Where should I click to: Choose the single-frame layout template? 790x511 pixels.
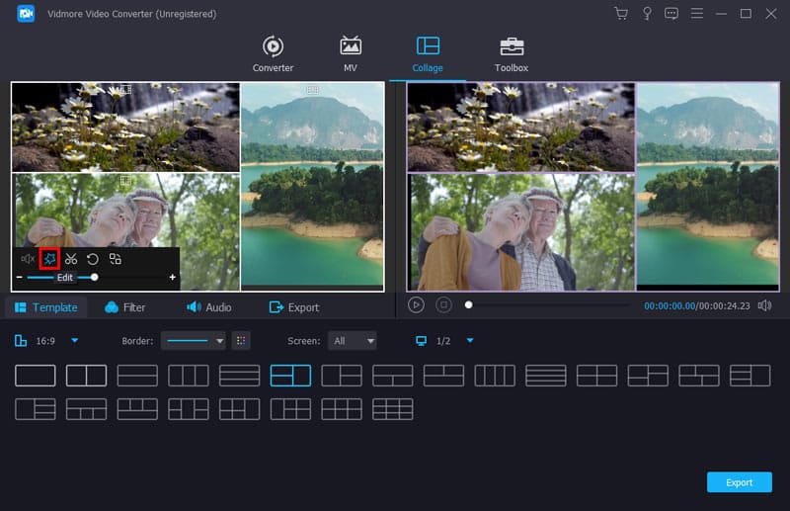click(x=36, y=376)
